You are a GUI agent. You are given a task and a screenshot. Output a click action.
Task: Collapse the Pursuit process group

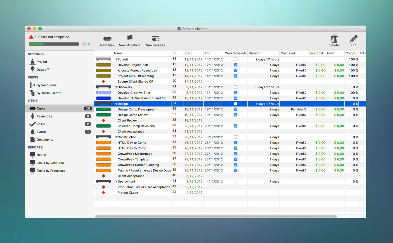[x=116, y=59]
